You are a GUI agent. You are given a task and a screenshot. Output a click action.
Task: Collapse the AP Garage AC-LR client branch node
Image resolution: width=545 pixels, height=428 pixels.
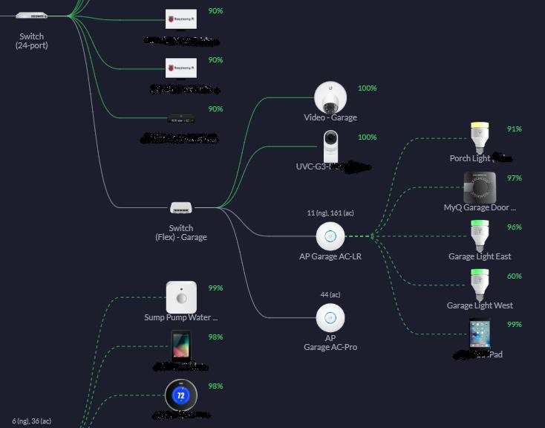(373, 236)
